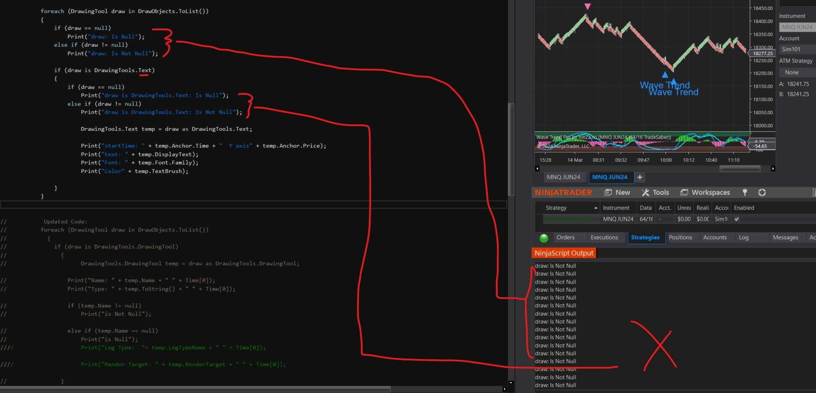Switch to the Orders tab
This screenshot has height=393, width=816.
pyautogui.click(x=565, y=237)
